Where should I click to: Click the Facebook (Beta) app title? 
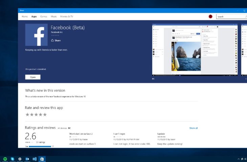pyautogui.click(x=68, y=28)
